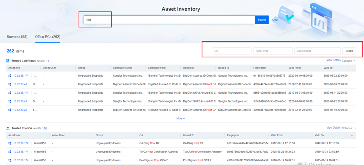The width and height of the screenshot is (364, 165).
Task: Click into the search field containing "root"
Action: [169, 20]
